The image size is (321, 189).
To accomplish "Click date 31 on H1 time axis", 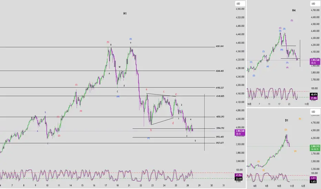I will (x=224, y=186).
